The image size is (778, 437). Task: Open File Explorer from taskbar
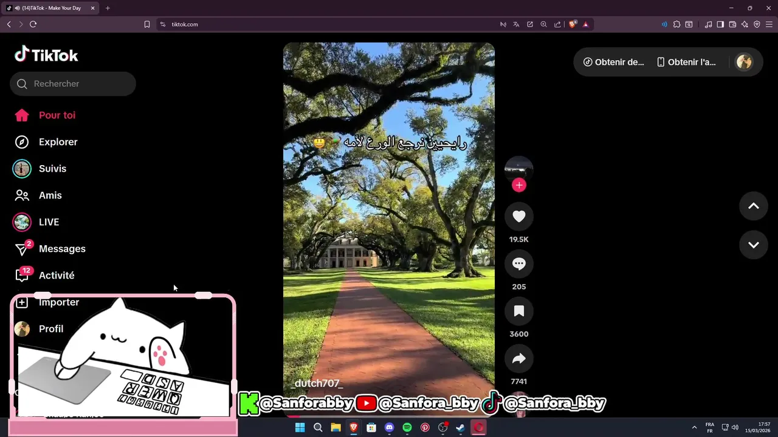tap(336, 428)
